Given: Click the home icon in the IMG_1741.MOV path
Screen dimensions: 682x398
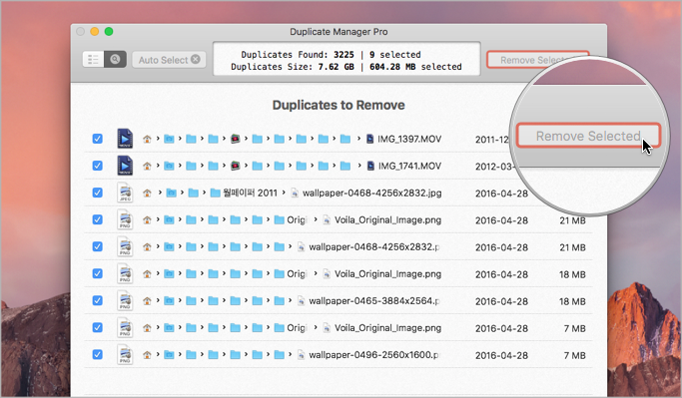Looking at the screenshot, I should tap(147, 166).
